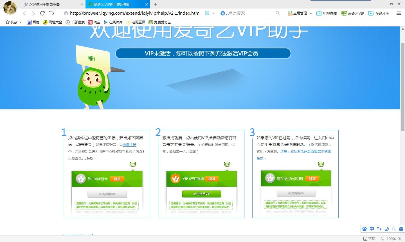Close the 欢迎使用千影浏览器 tab
This screenshot has width=405, height=242.
[x=82, y=4]
